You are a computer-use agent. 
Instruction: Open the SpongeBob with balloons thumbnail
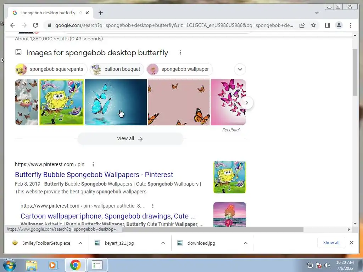click(61, 102)
